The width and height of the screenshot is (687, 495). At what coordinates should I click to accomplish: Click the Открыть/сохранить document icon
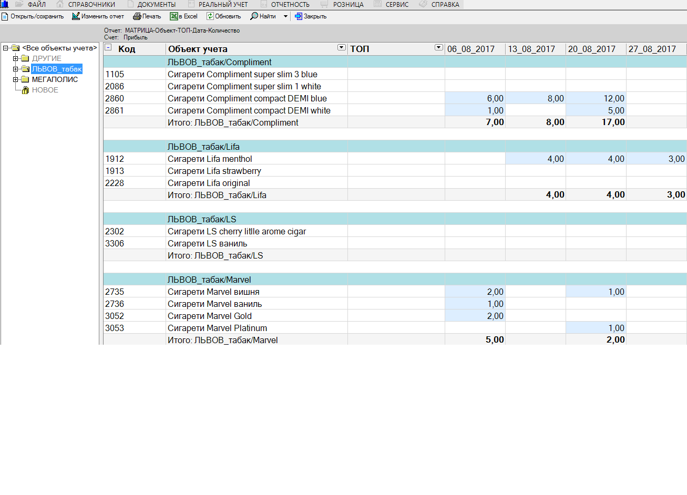[5, 16]
